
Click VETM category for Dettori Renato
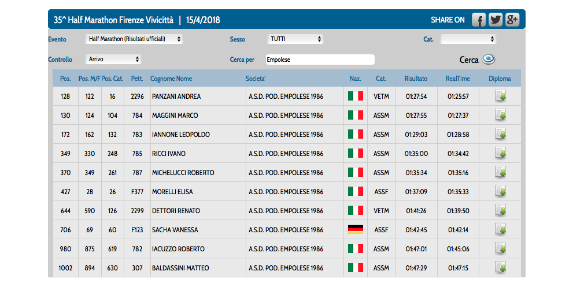(x=381, y=211)
